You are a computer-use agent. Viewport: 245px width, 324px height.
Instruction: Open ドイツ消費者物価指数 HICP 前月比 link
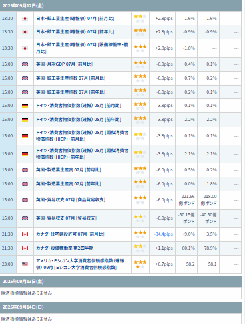click(82, 136)
